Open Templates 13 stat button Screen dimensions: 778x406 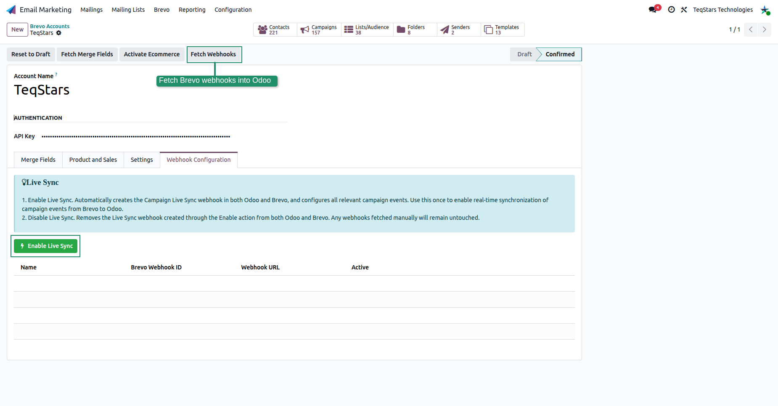click(503, 29)
